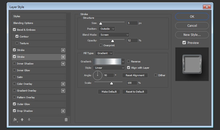This screenshot has width=220, height=130.
Task: Click the angle dial control
Action: pyautogui.click(x=98, y=75)
